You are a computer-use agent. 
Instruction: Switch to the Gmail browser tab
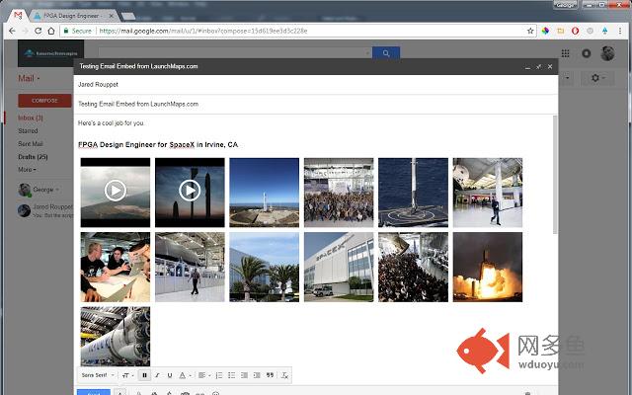click(18, 16)
